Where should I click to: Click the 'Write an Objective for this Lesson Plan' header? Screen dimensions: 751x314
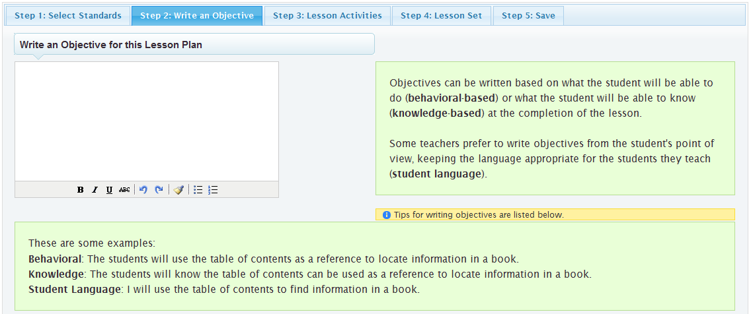(111, 45)
